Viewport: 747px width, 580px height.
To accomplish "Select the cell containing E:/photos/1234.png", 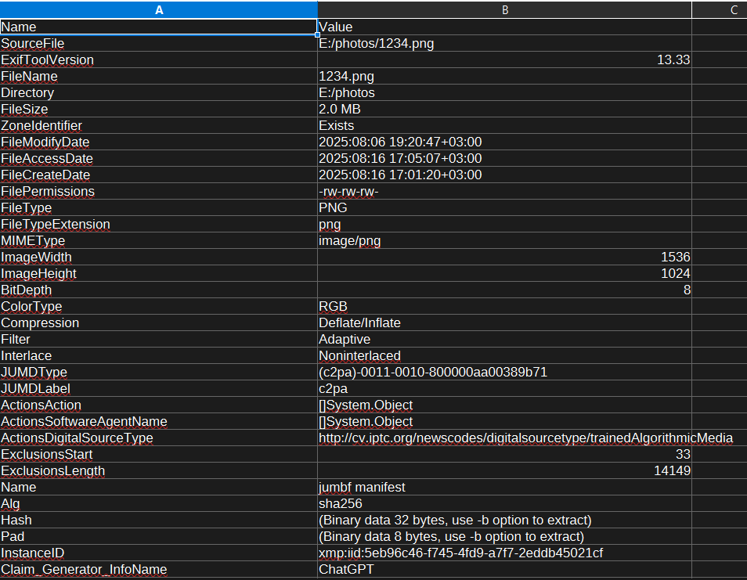I will pos(376,44).
